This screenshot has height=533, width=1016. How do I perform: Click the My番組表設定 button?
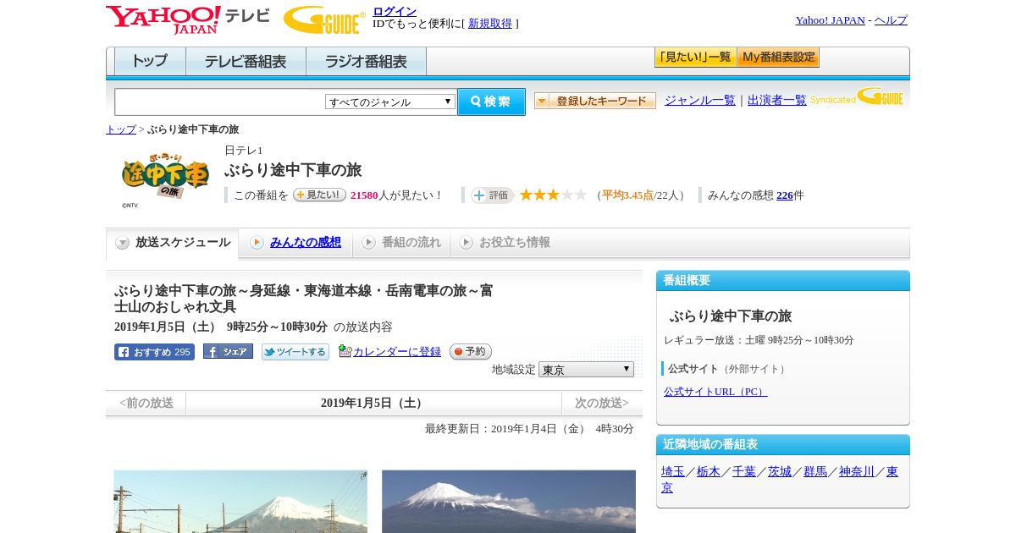778,58
